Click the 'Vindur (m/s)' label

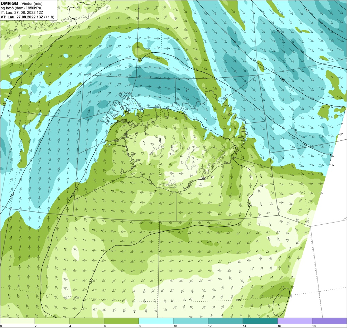click(32, 3)
